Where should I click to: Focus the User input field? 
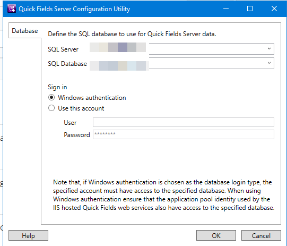(184, 122)
